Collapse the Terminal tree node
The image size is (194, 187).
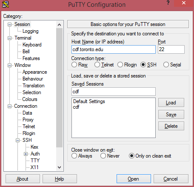(x=9, y=38)
